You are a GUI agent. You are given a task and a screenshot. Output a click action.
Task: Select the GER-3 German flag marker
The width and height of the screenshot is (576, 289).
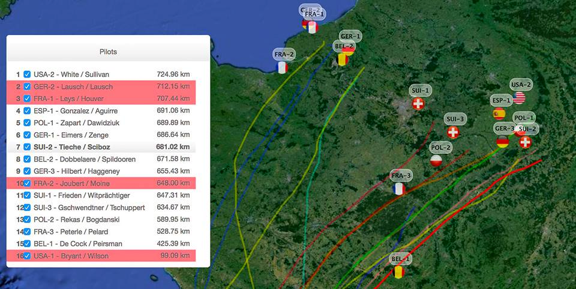tap(503, 142)
